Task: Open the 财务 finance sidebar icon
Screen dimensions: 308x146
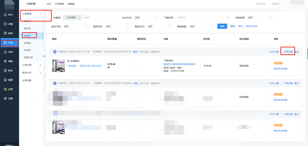Action: [x=5, y=70]
